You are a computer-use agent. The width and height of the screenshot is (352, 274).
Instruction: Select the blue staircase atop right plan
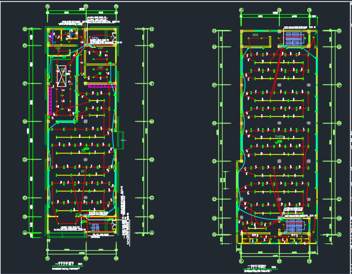(294, 39)
